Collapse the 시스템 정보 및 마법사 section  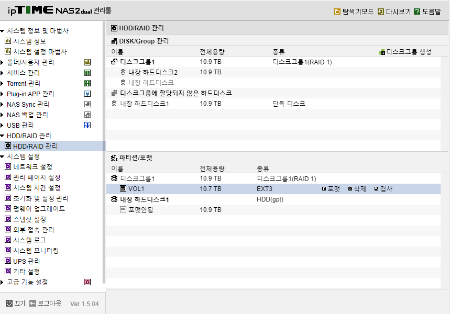tap(2, 31)
